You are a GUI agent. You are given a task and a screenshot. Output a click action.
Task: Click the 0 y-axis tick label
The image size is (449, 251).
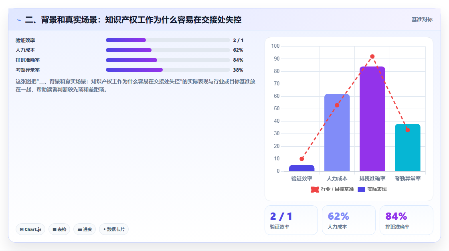pos(278,171)
